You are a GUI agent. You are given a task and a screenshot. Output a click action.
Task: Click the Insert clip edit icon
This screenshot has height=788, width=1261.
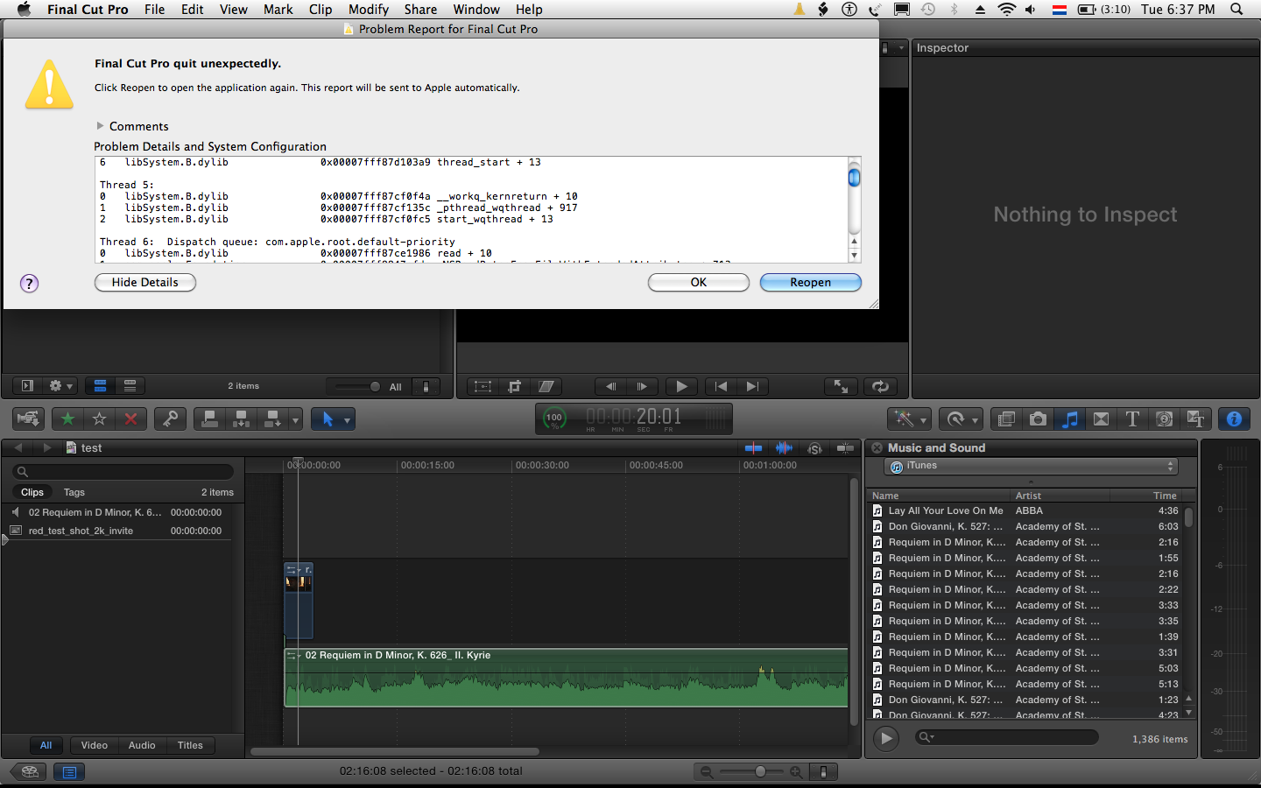(241, 419)
